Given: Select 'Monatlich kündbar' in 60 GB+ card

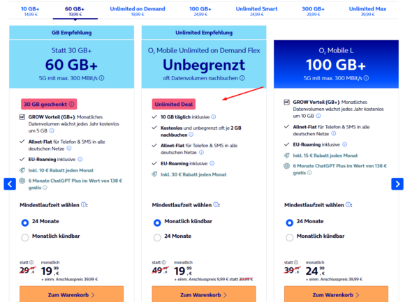Looking at the screenshot, I should coord(26,237).
